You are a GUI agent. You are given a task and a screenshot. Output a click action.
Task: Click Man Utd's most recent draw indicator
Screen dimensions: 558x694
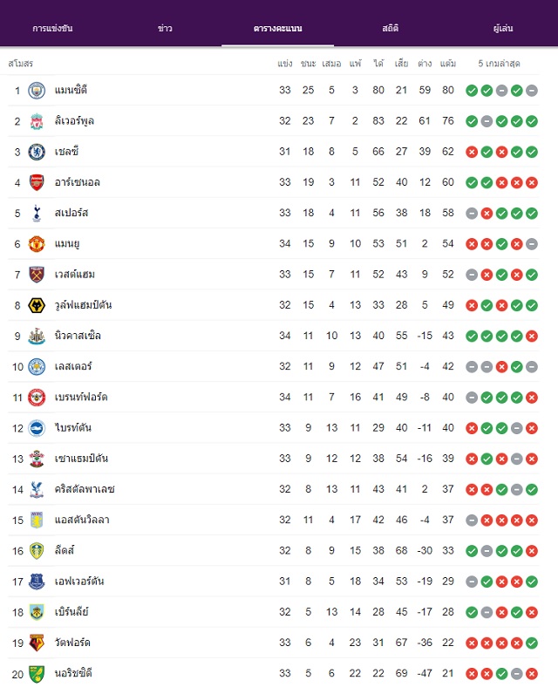(532, 244)
